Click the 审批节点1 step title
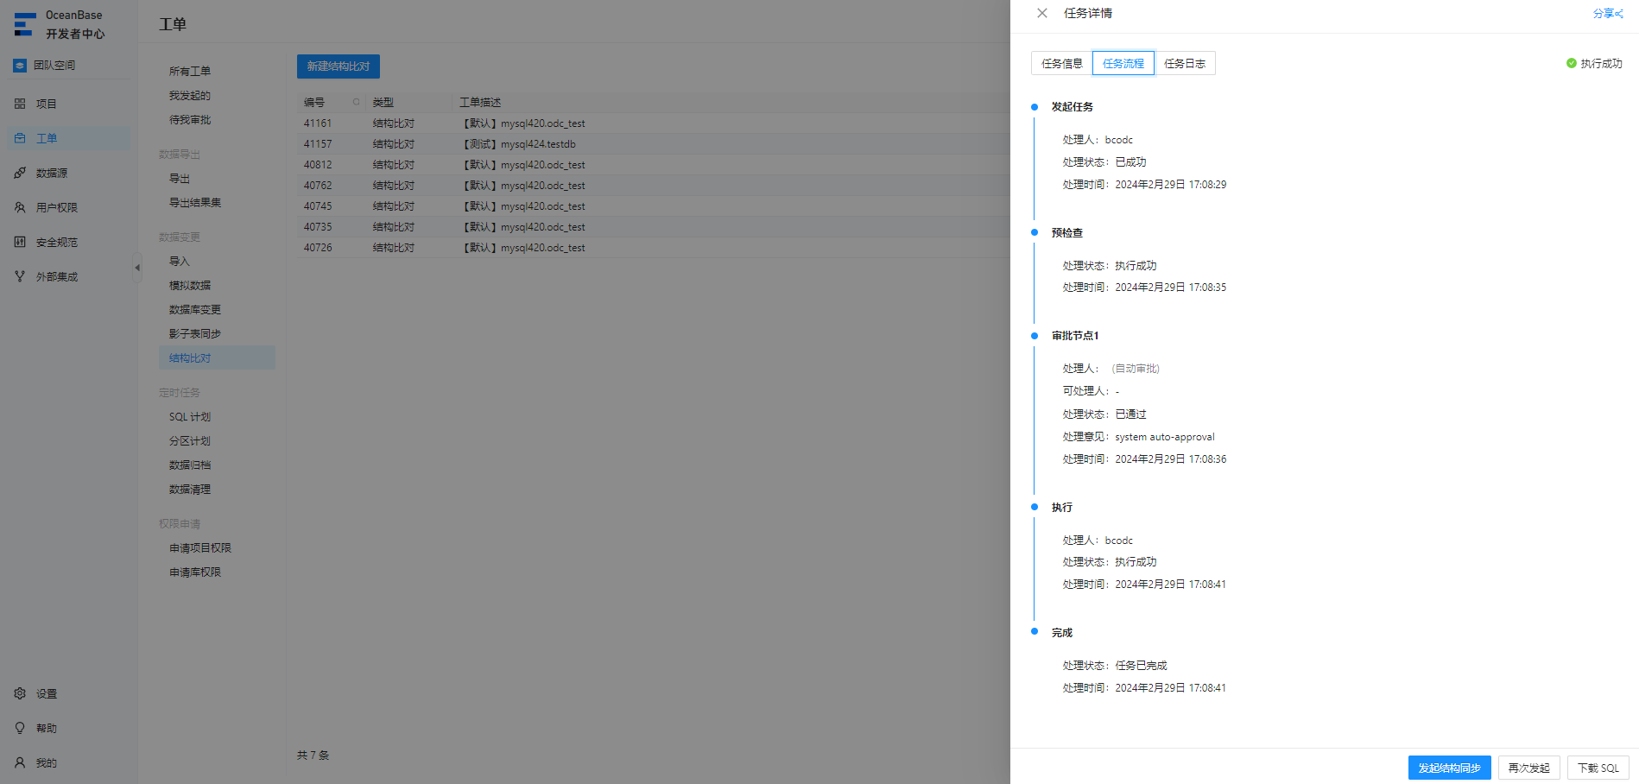The image size is (1639, 784). 1075,336
